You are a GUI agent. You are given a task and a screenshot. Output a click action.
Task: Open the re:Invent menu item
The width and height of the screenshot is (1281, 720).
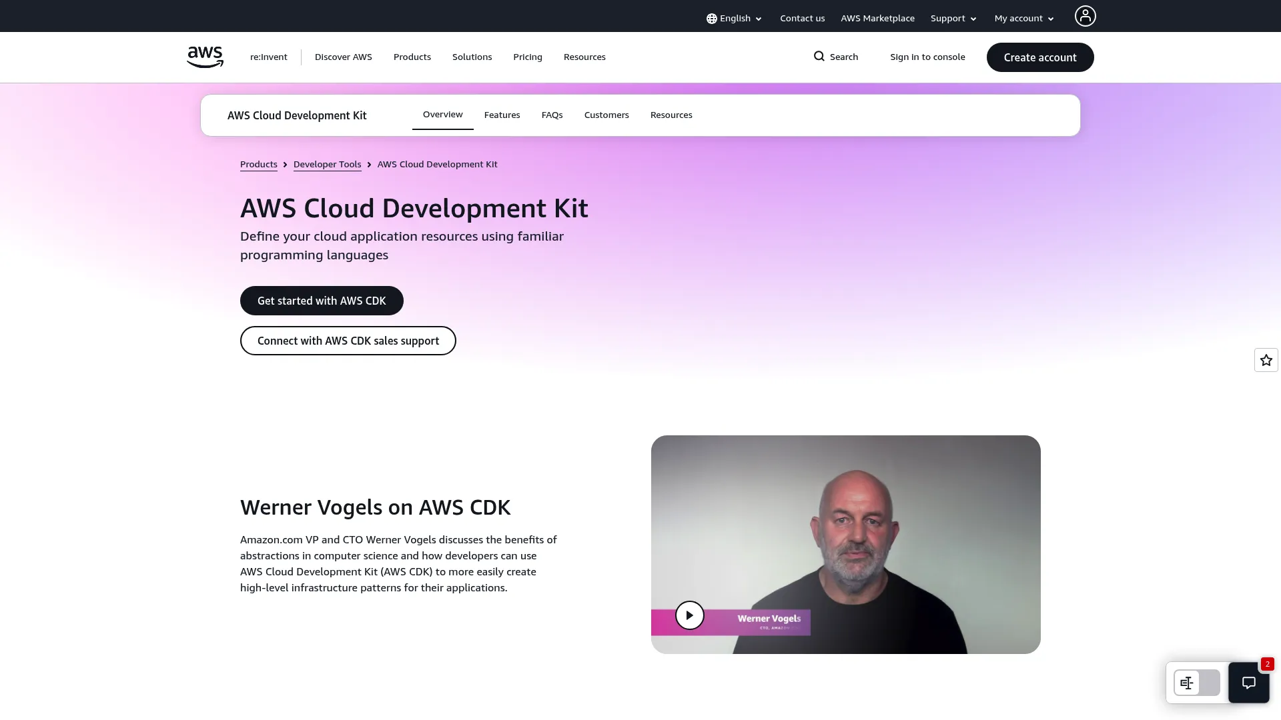click(x=269, y=57)
